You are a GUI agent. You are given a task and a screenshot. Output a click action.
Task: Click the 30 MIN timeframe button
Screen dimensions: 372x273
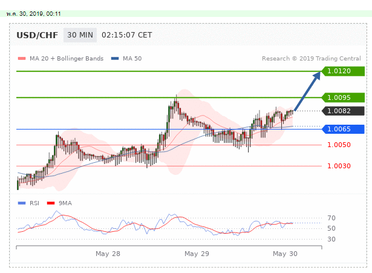tap(80, 35)
